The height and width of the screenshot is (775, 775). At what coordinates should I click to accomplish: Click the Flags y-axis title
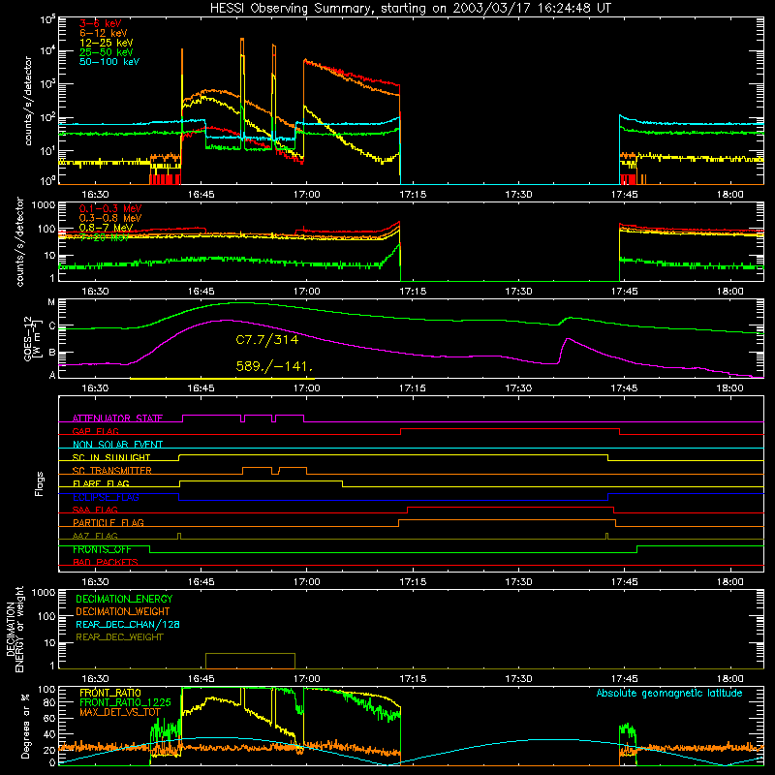click(39, 483)
